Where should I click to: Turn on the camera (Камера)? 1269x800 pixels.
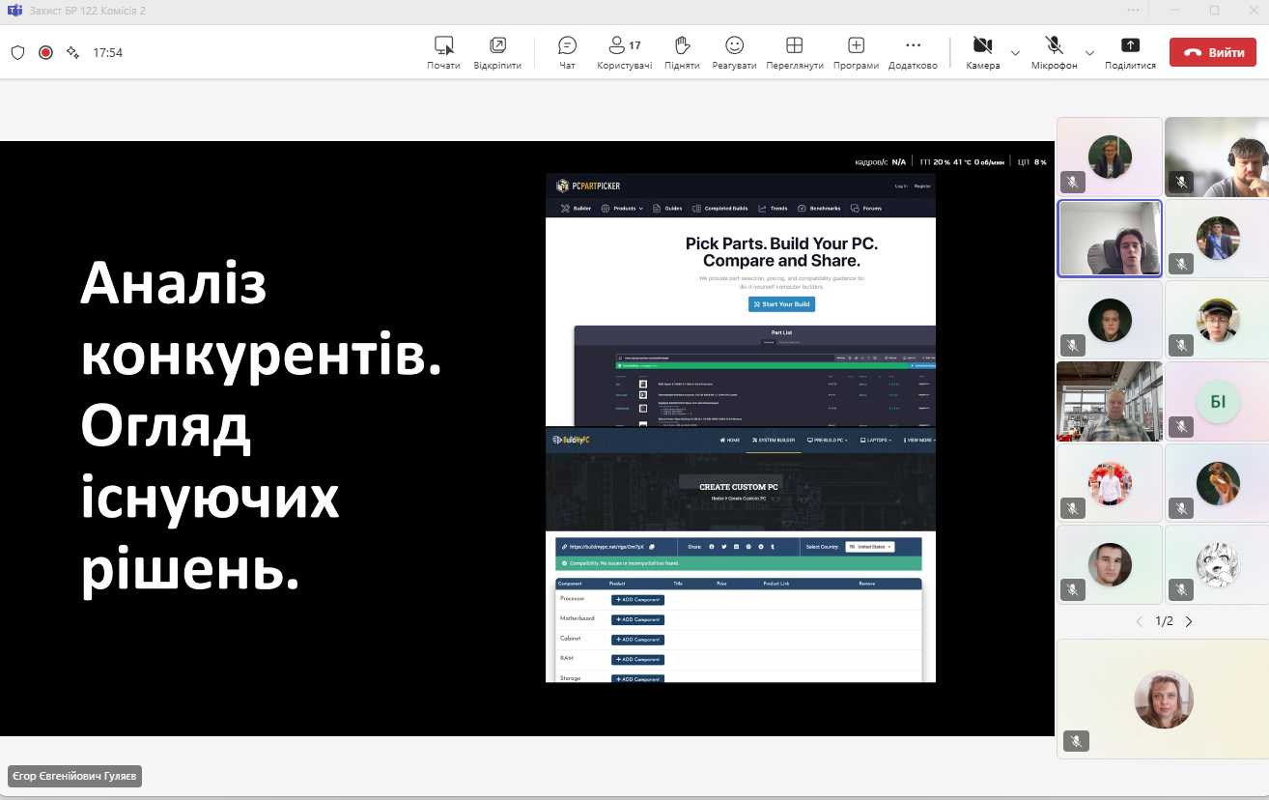(x=983, y=52)
